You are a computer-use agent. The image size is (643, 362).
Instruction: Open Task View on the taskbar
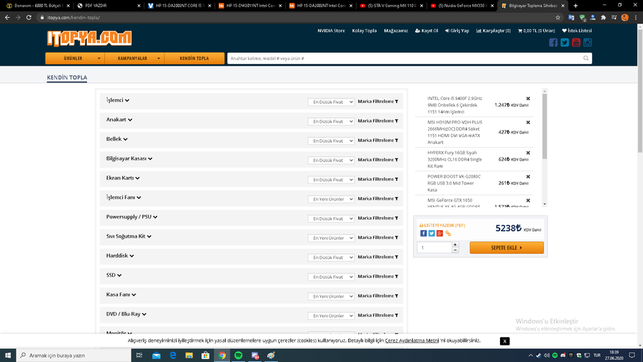[139, 356]
